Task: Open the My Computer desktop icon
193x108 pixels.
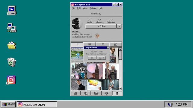Action: (x=12, y=10)
